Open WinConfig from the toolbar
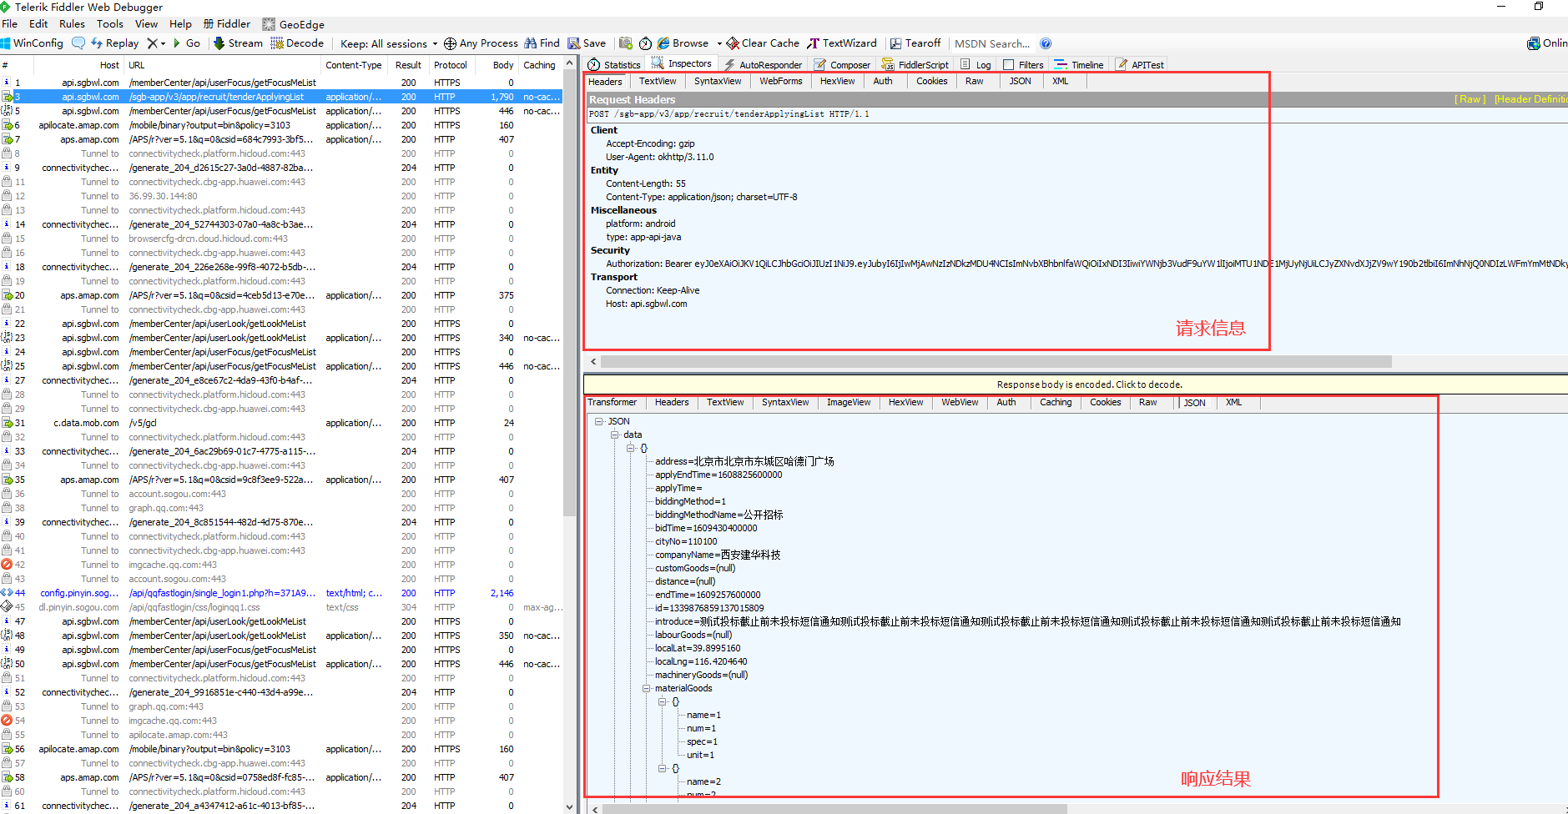 tap(32, 43)
